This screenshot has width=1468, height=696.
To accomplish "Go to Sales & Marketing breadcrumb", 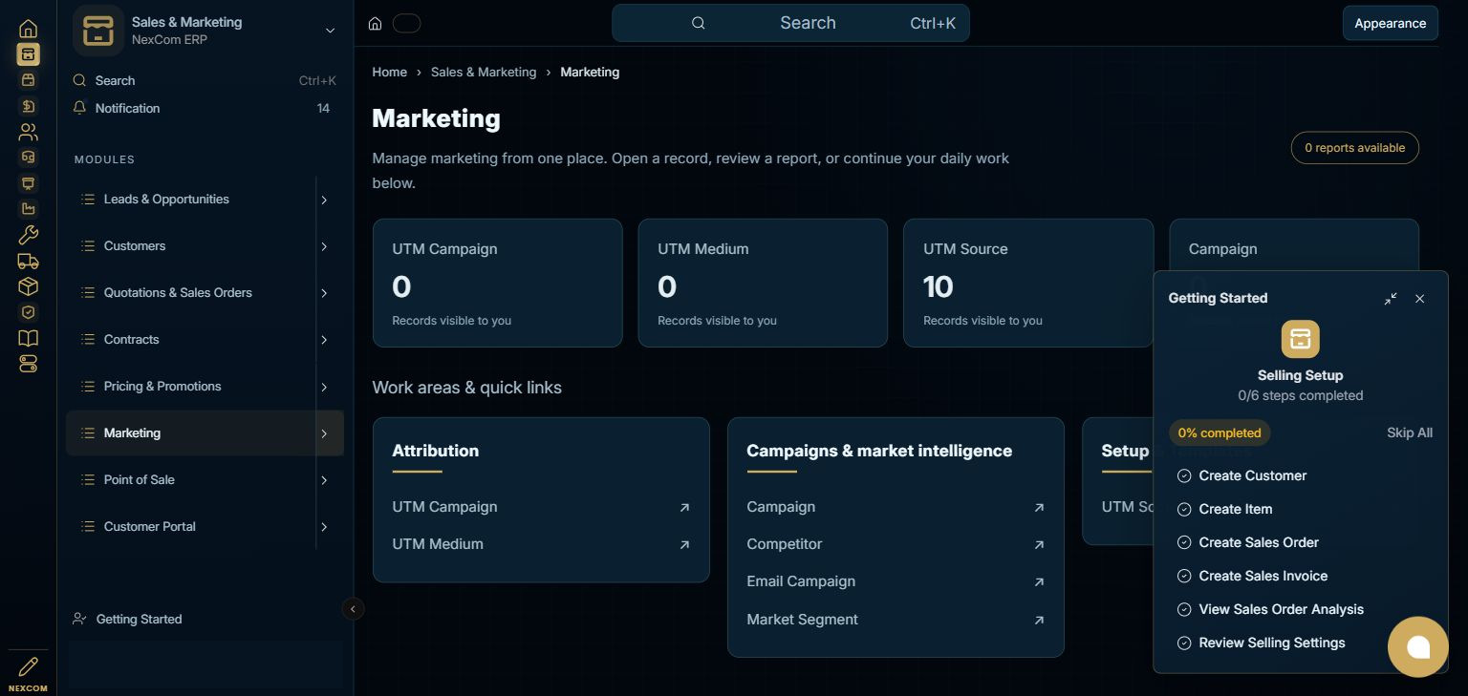I will (484, 73).
